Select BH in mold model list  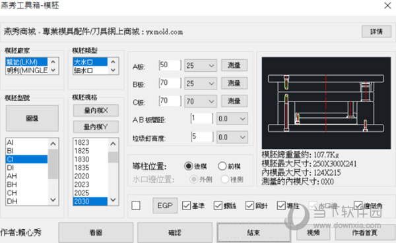click(x=26, y=184)
